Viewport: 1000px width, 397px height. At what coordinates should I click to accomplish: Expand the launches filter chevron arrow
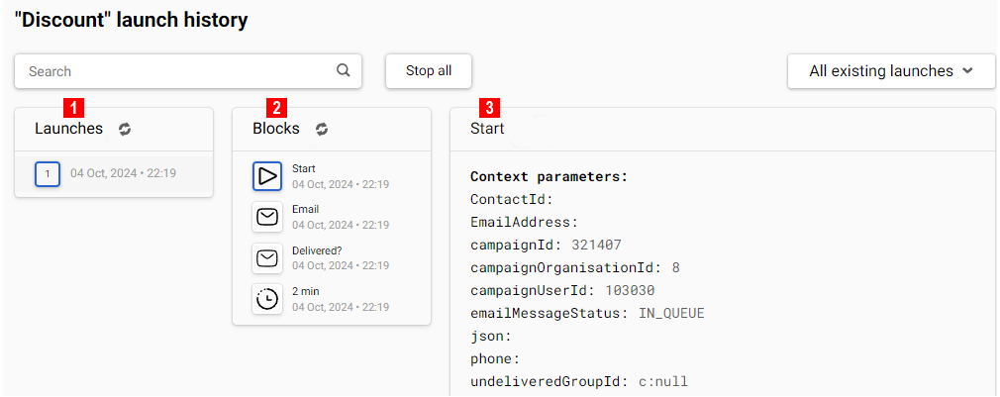pyautogui.click(x=967, y=70)
